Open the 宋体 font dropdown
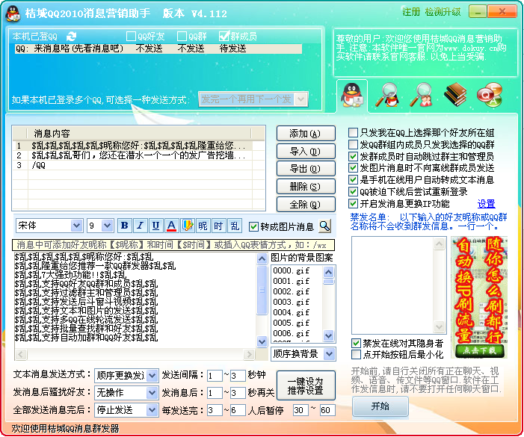 [x=77, y=226]
